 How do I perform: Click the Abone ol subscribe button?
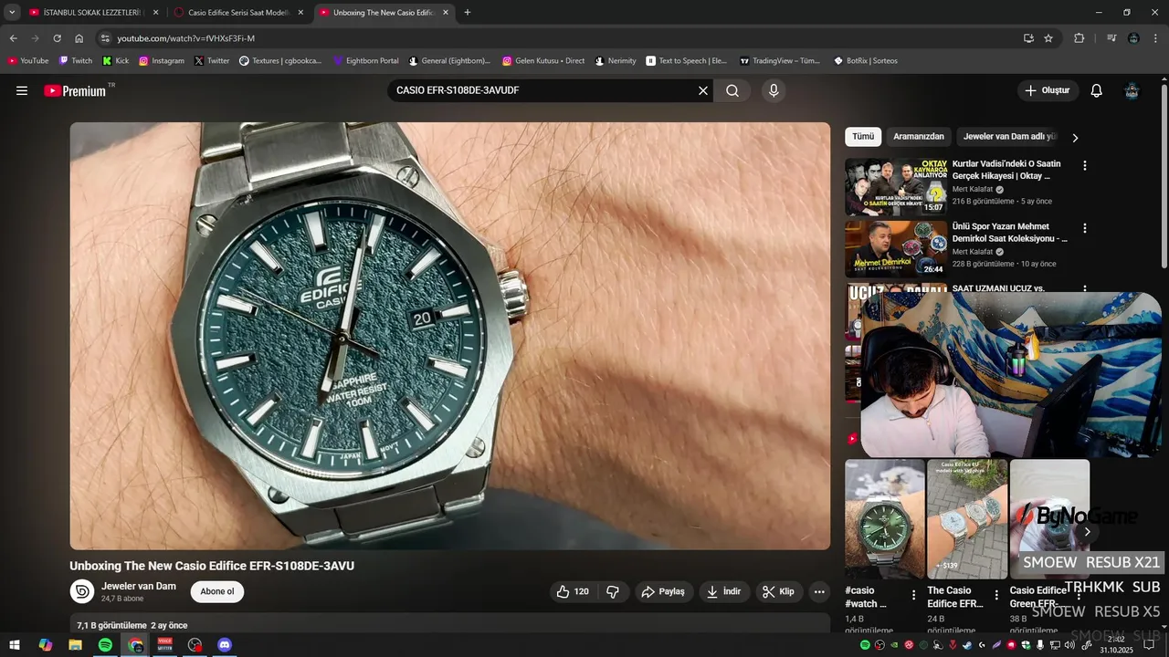coord(217,591)
